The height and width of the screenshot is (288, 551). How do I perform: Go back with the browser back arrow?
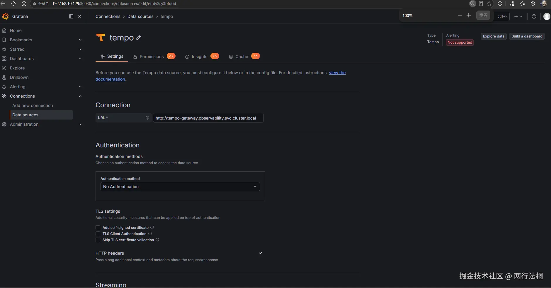[x=3, y=4]
